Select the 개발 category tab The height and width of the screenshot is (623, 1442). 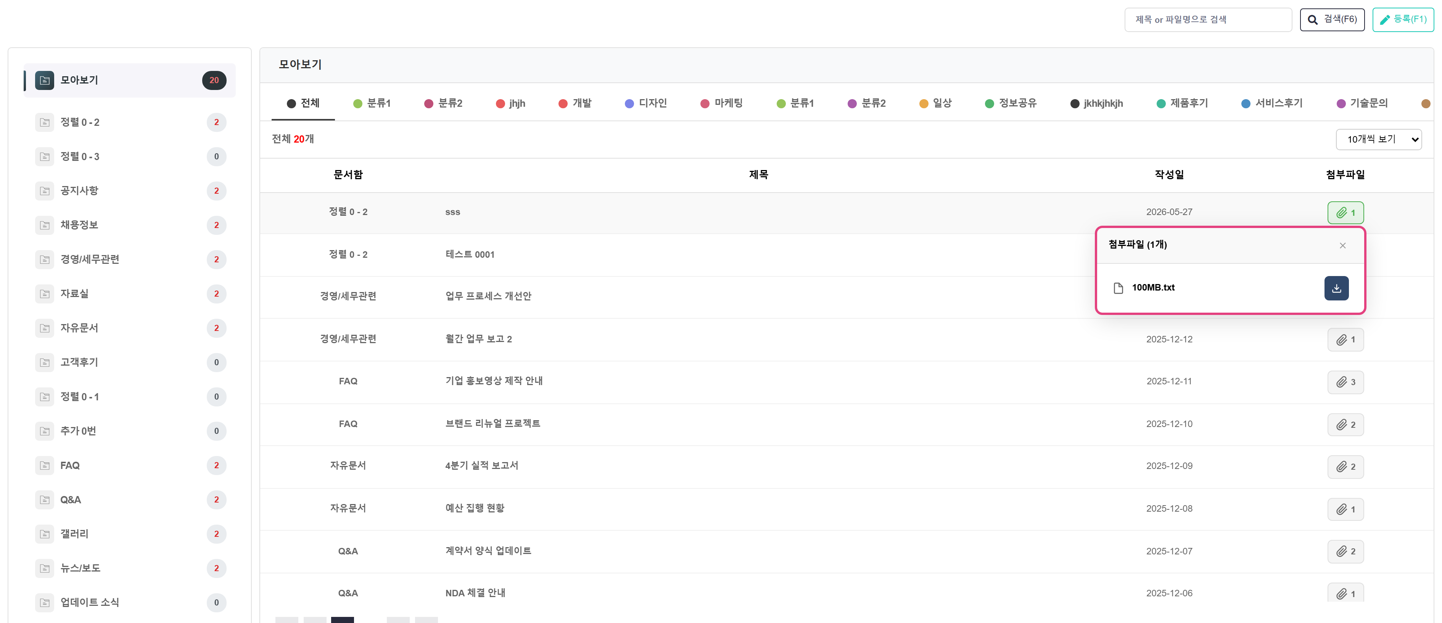tap(575, 103)
